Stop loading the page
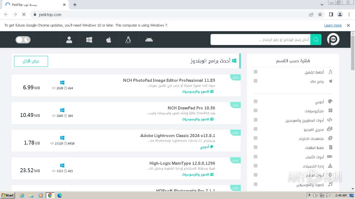Screen dimensions: 355x199 coord(24,14)
